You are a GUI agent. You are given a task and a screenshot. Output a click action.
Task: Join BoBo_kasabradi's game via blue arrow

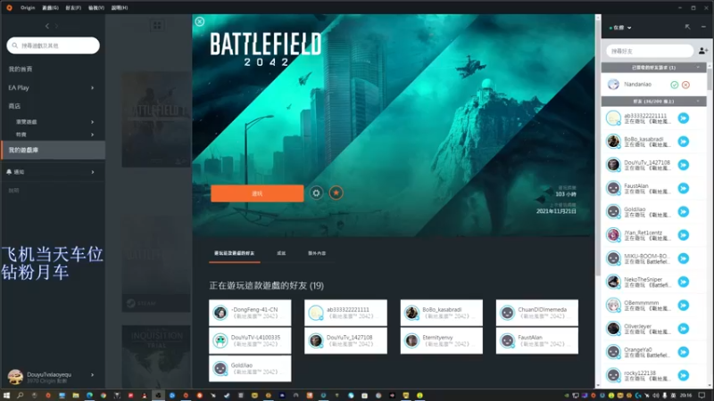(683, 142)
